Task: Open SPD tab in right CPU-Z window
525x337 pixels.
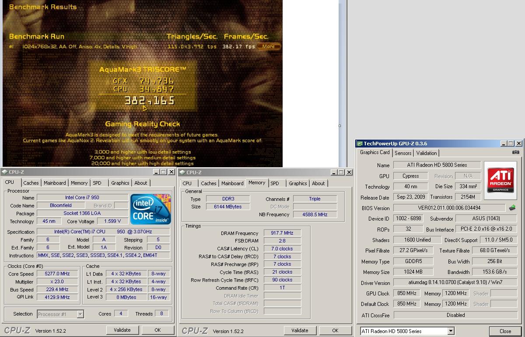Action: point(275,183)
